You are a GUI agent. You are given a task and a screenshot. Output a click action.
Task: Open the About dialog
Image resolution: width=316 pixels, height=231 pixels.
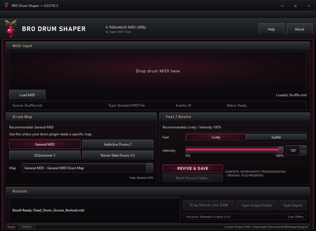(299, 29)
